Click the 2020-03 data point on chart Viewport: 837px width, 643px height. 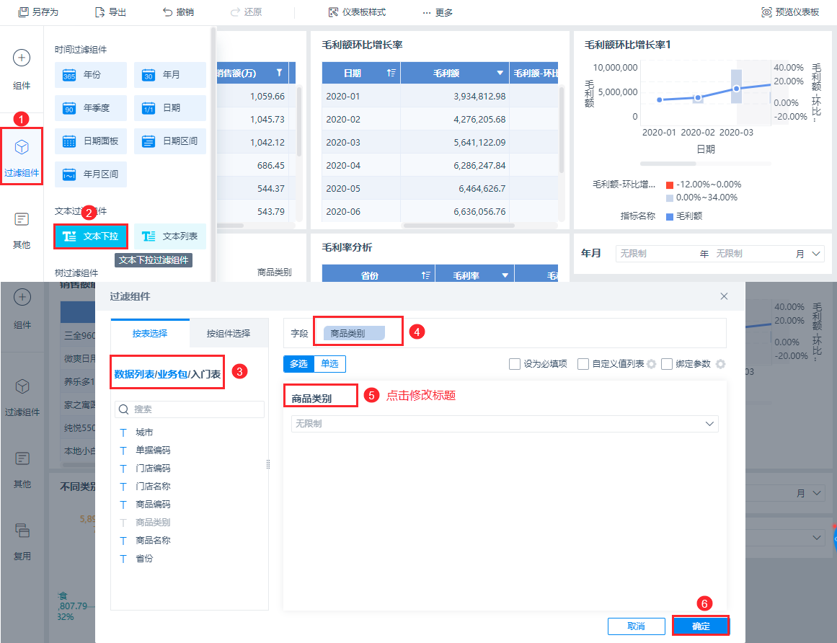click(736, 89)
